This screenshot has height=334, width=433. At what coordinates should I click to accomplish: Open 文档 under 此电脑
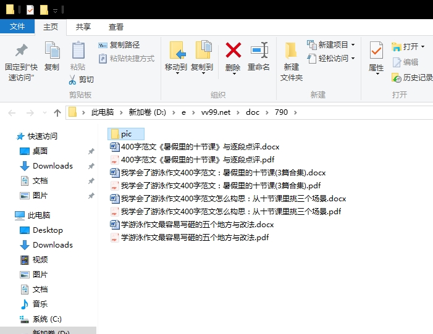(34, 290)
